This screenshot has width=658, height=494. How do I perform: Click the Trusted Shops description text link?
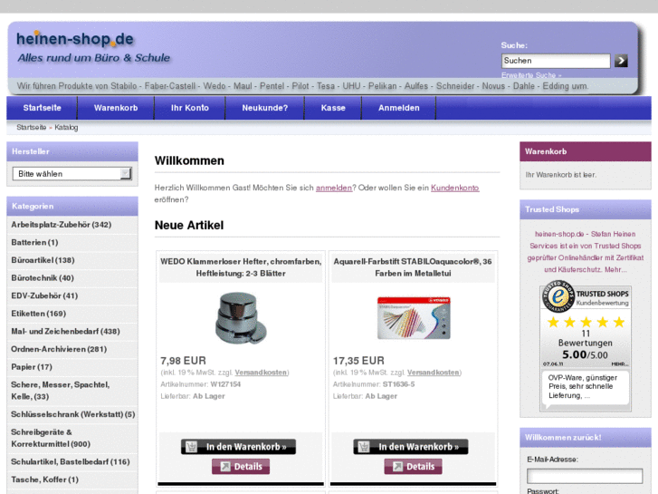(x=586, y=251)
